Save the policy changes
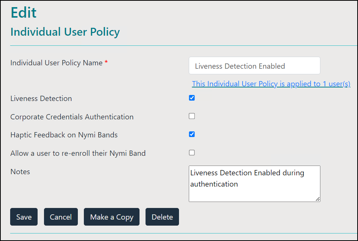Viewport: 358px width, 241px height. (24, 217)
